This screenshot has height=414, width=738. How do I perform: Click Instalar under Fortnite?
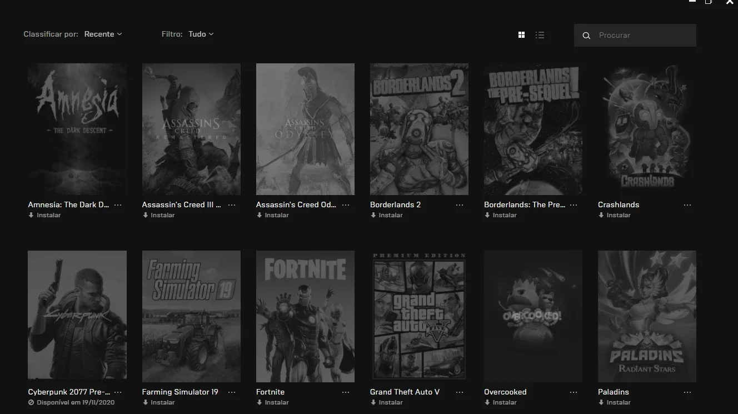point(272,402)
